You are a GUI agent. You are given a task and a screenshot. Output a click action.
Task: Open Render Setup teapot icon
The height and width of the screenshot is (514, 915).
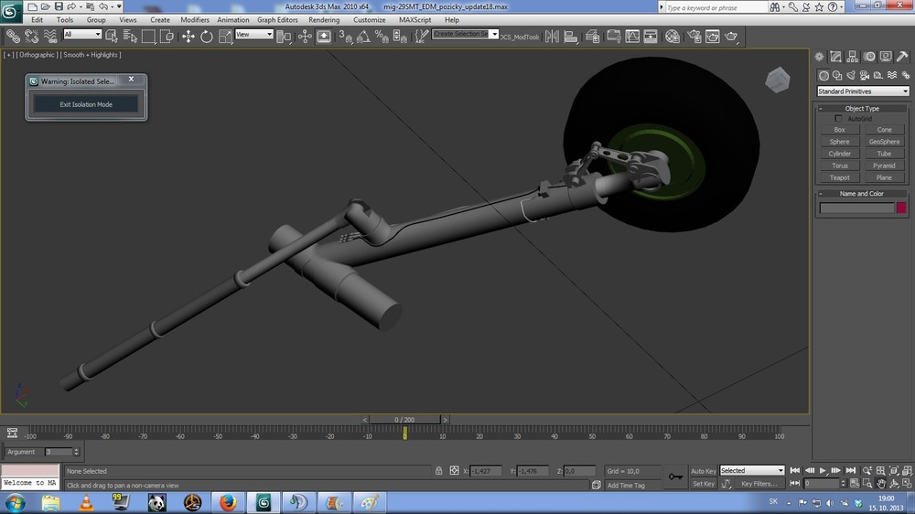[x=694, y=37]
